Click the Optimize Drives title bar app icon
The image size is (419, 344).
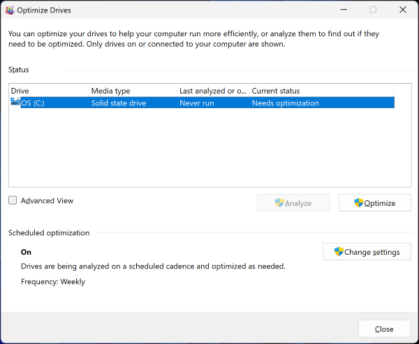10,10
